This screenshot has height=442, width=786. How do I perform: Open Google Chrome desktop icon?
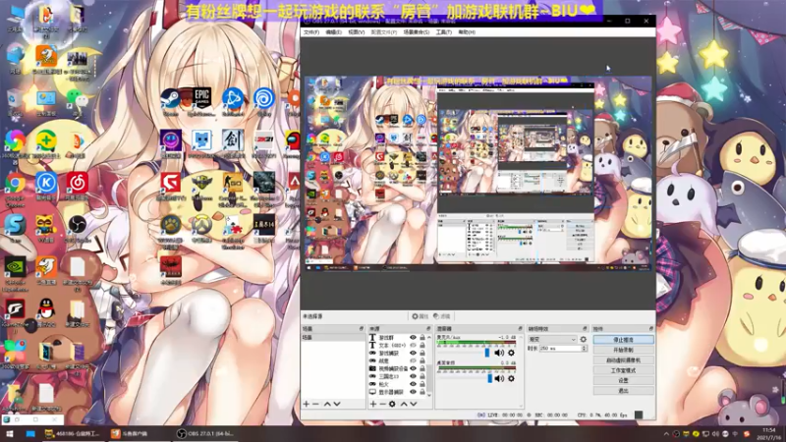(x=15, y=188)
